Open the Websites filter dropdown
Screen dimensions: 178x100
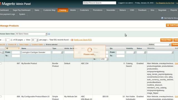coord(160,52)
